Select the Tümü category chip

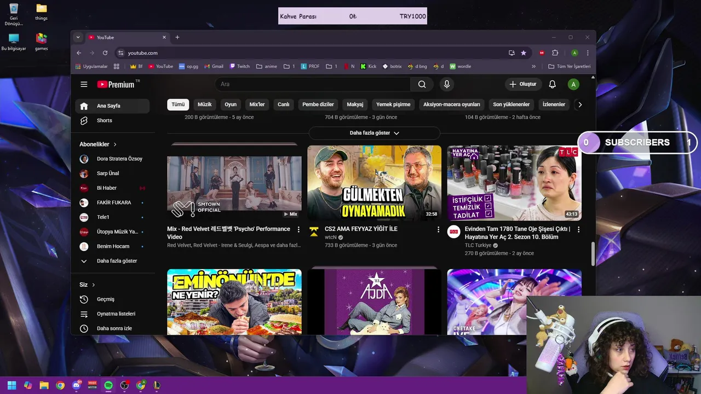tap(178, 105)
